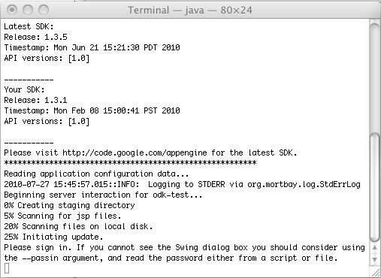This screenshot has height=278, width=381.
Task: Click the 25% Initiating update line
Action: [x=53, y=237]
